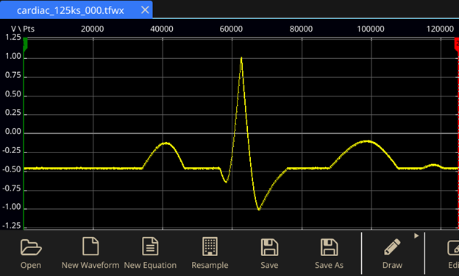Click the 60000 points axis label
This screenshot has width=459, height=276.
(231, 29)
